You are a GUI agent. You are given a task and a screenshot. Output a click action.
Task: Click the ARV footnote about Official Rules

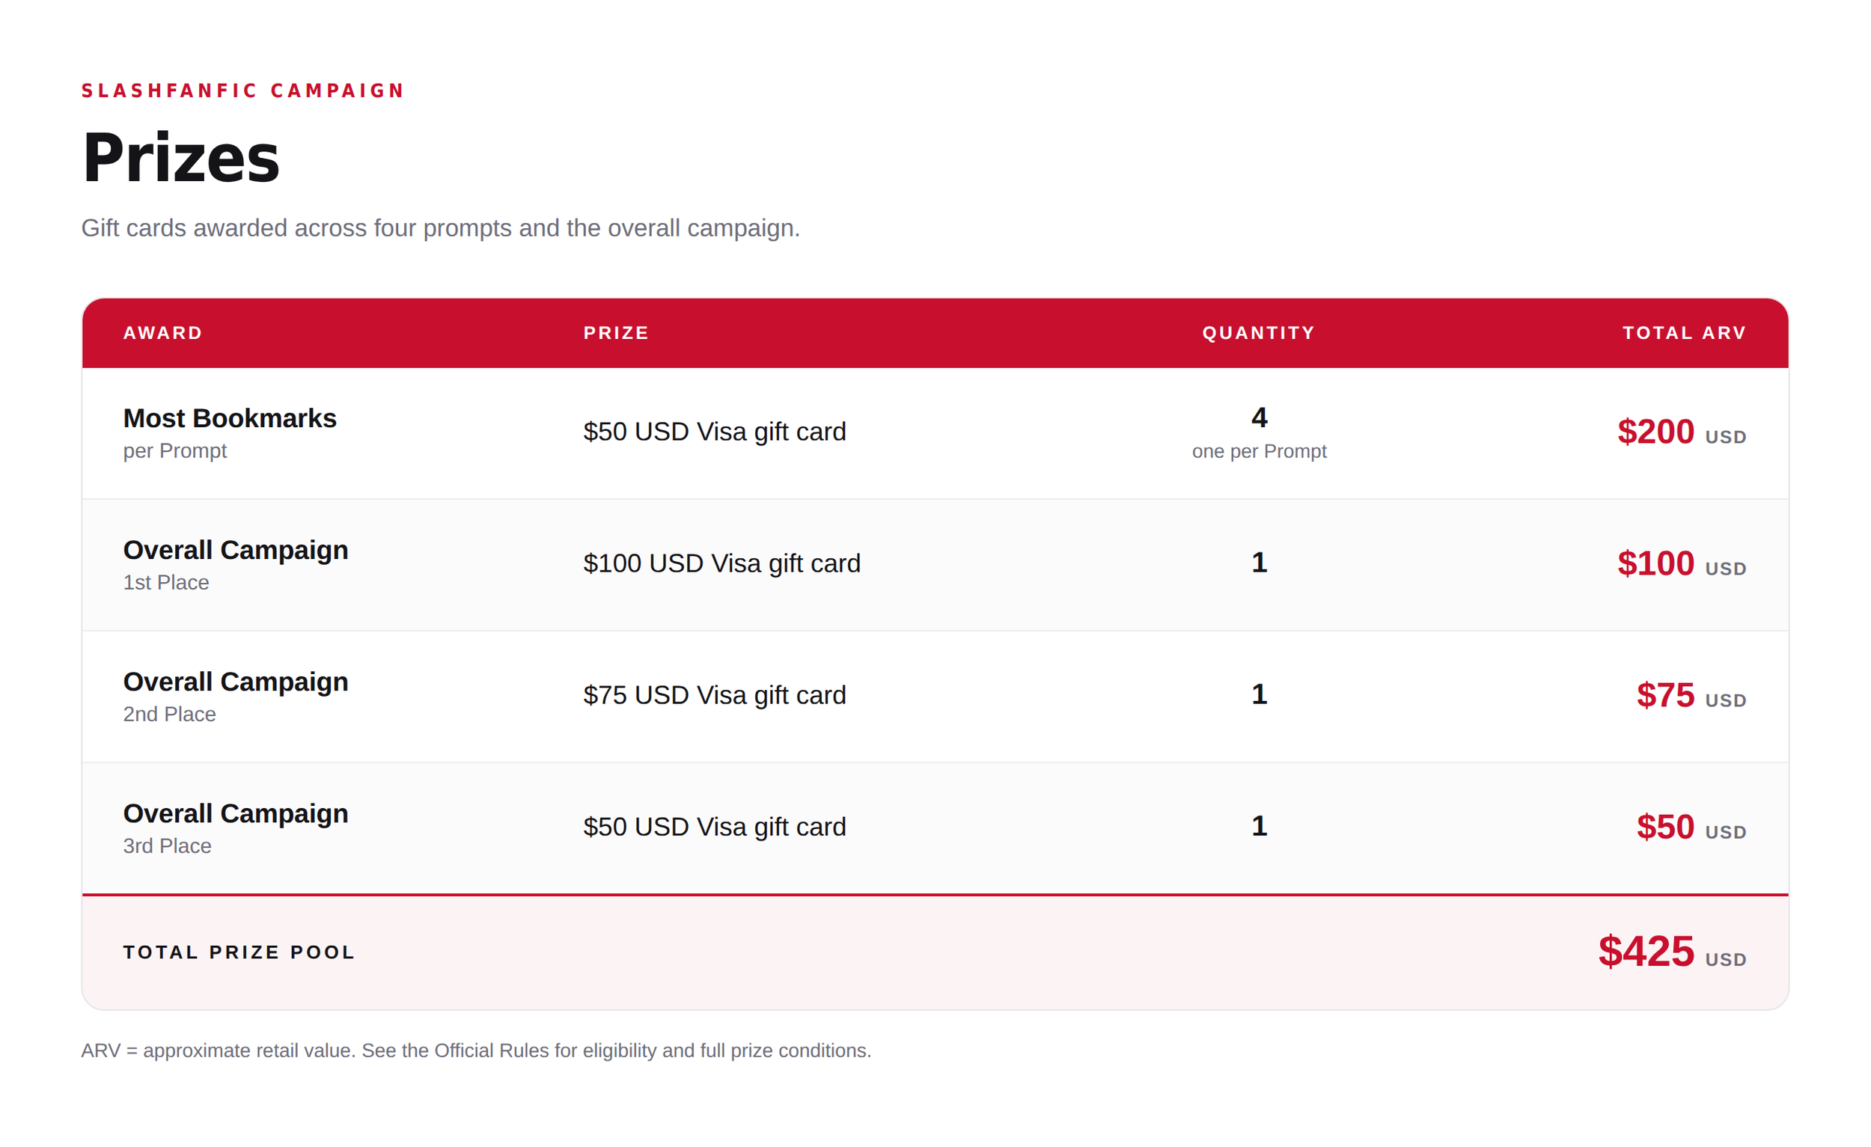(476, 1050)
